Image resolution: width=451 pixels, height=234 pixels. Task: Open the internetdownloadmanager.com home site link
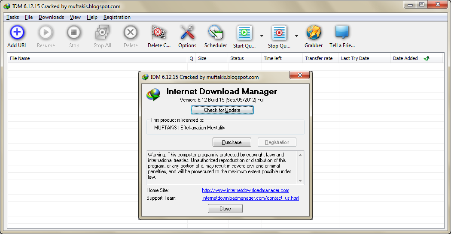tap(246, 190)
